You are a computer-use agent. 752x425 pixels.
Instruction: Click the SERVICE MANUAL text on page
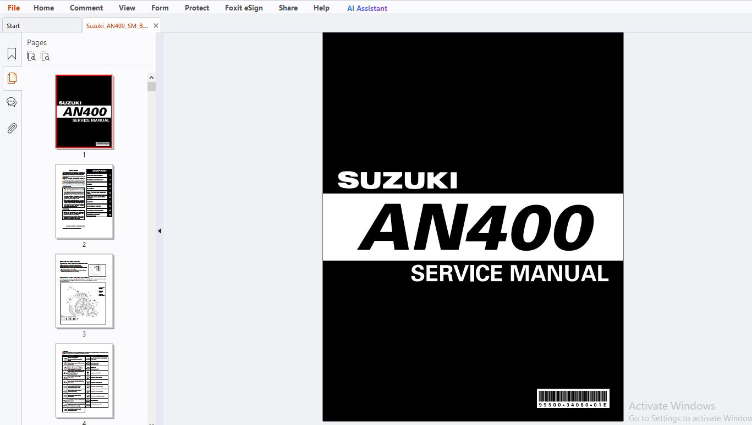tap(509, 273)
